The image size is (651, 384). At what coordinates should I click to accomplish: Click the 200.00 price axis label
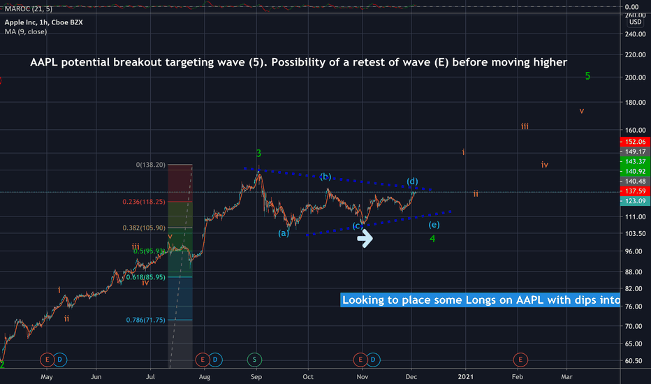[x=636, y=77]
